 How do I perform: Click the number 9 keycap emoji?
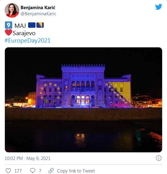(9, 25)
